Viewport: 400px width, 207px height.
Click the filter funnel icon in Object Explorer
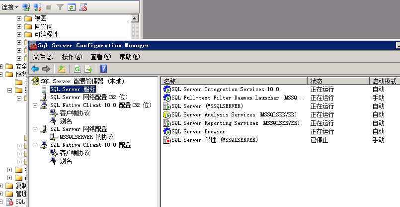point(60,7)
